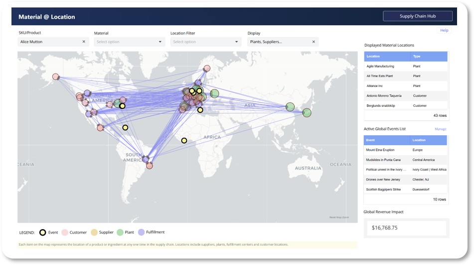Click the Event legend marker

43,233
